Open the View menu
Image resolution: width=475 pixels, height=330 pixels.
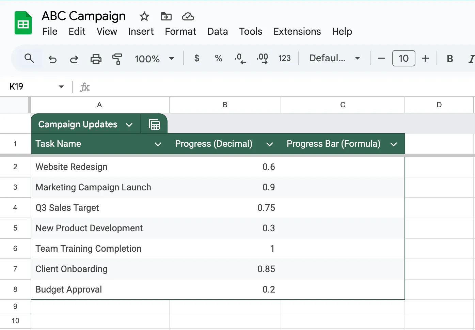coord(107,31)
